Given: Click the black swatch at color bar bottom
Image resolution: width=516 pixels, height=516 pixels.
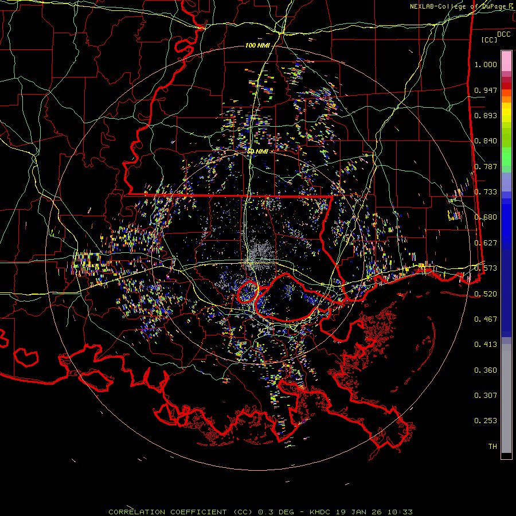Looking at the screenshot, I should click(506, 456).
